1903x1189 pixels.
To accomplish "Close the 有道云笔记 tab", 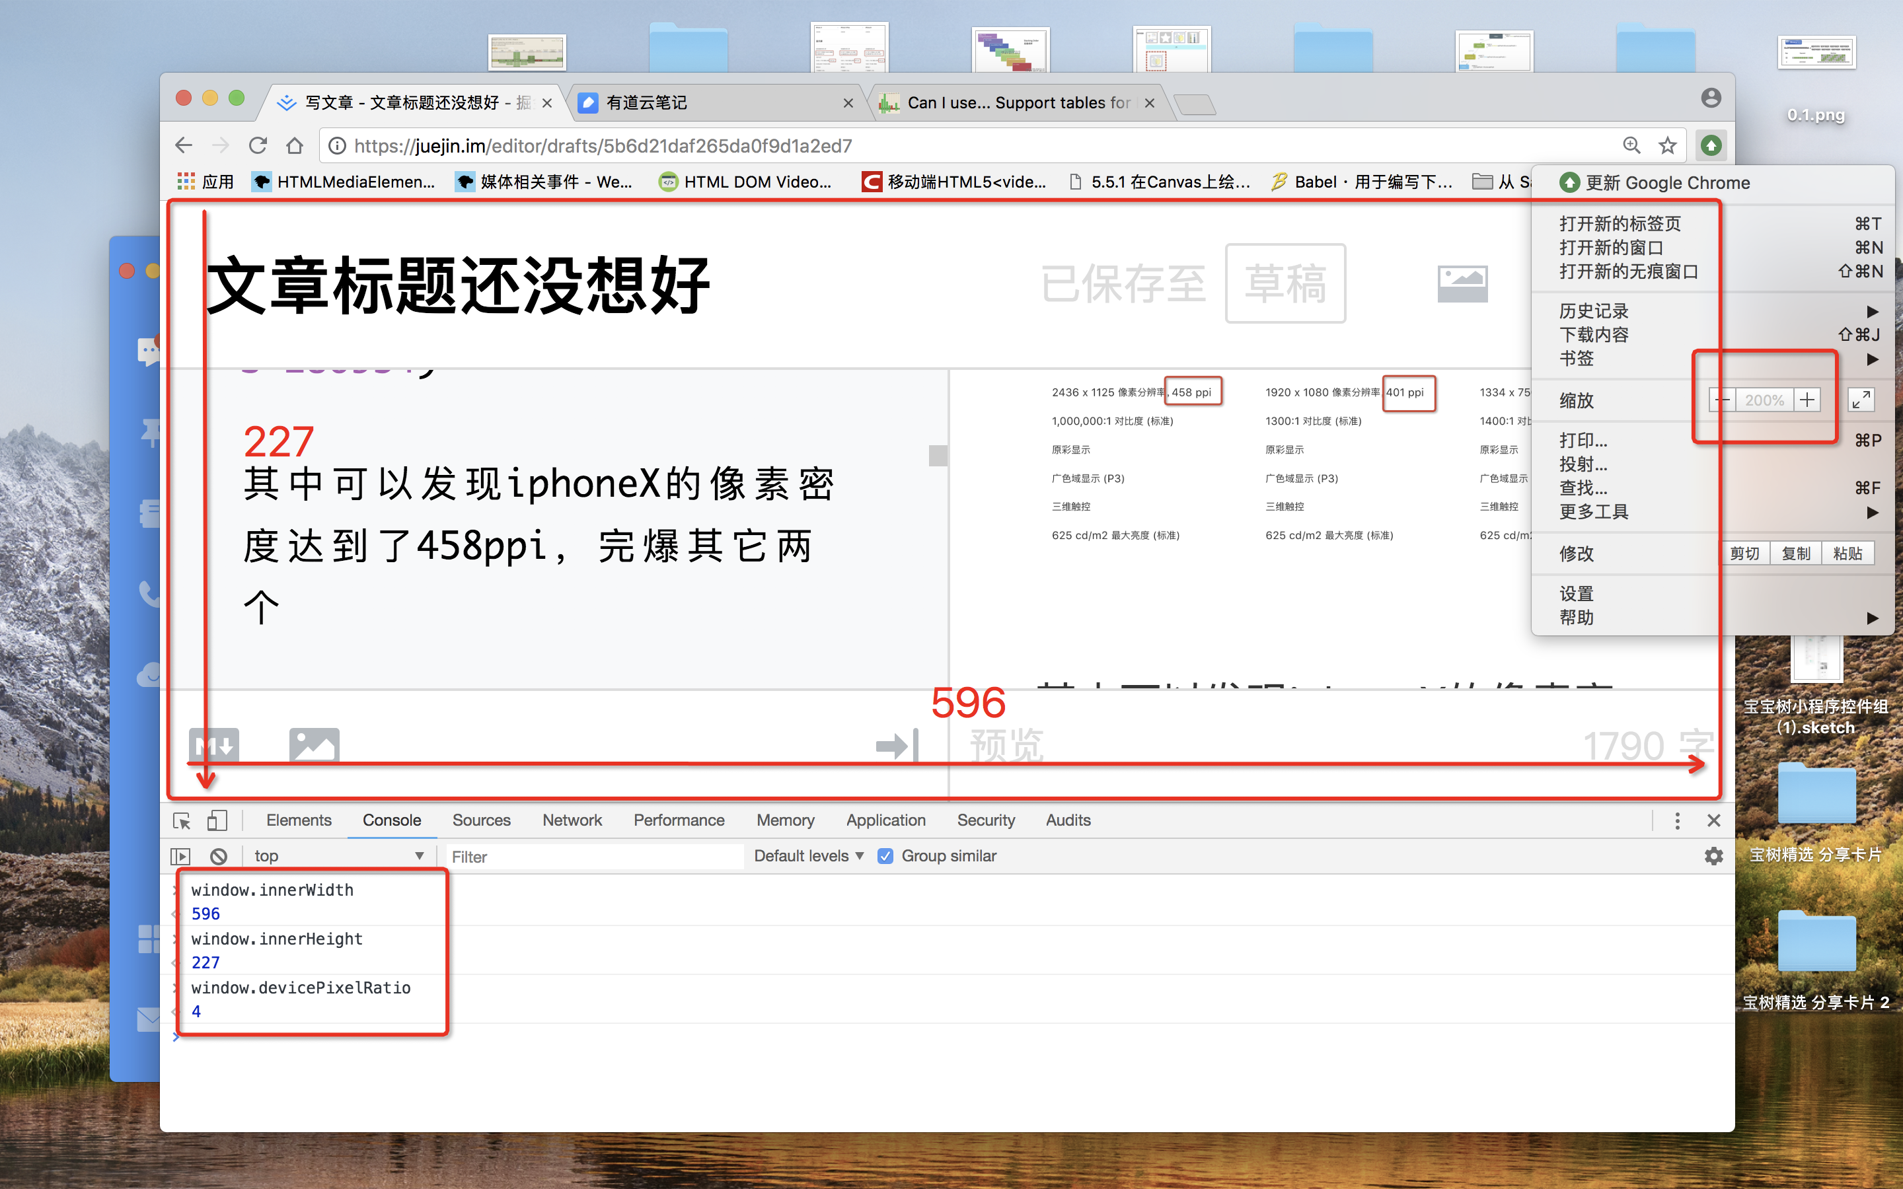I will pyautogui.click(x=848, y=103).
